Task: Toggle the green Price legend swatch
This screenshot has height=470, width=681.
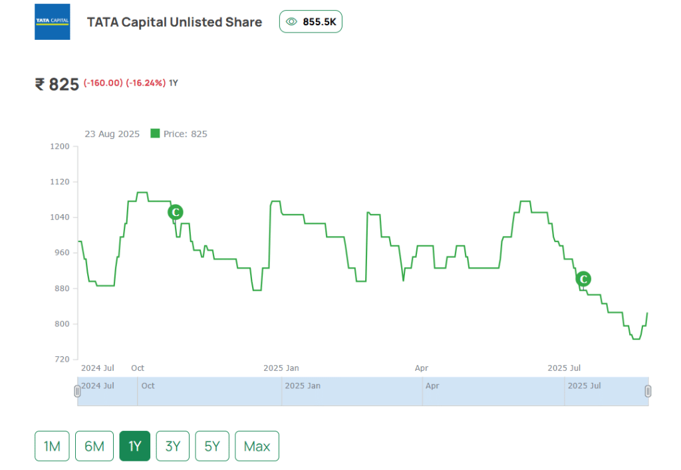Action: click(x=155, y=133)
